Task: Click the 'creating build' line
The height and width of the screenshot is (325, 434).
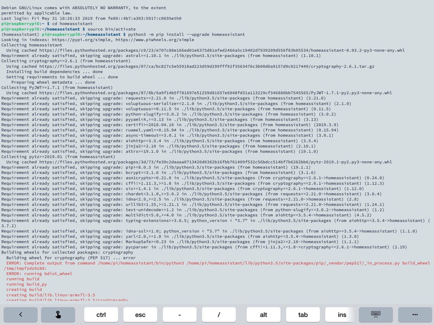Action: (x=24, y=289)
